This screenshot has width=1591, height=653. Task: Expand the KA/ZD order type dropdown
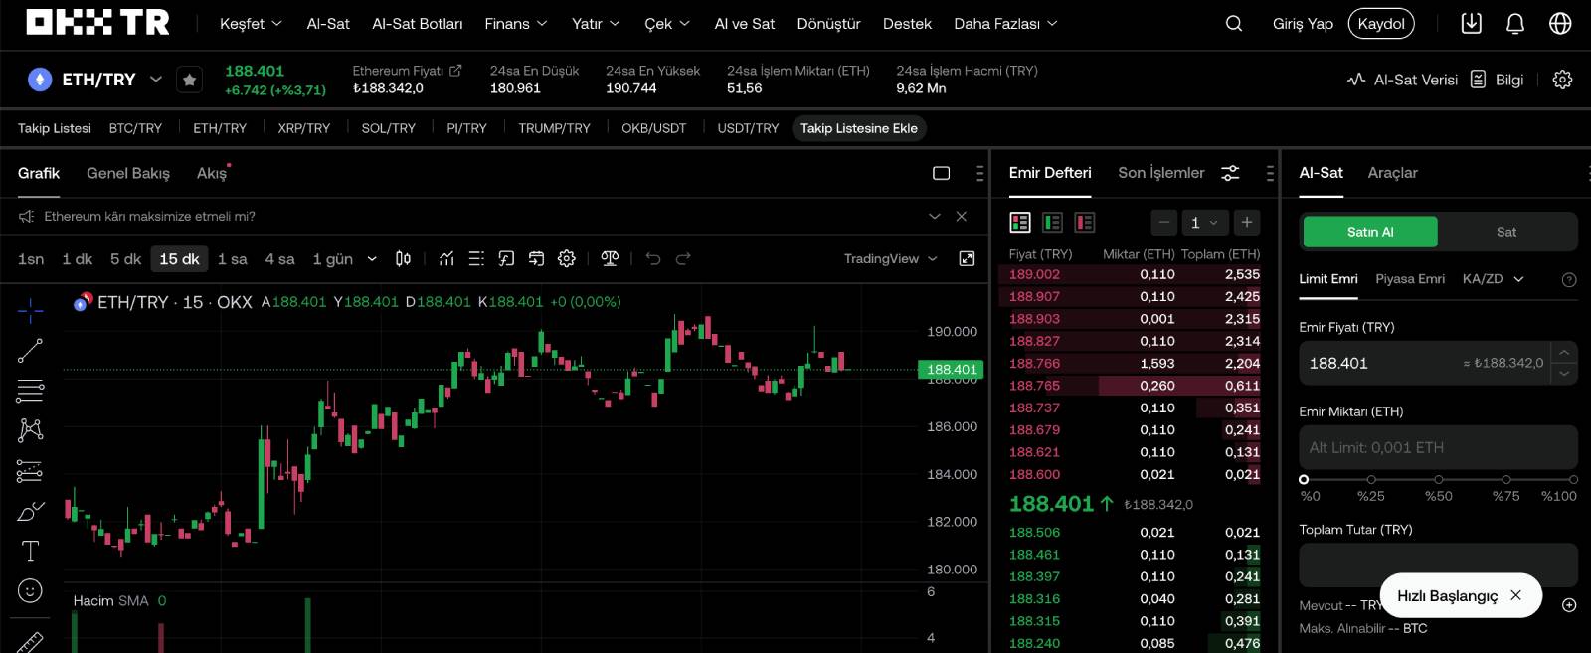(1493, 279)
